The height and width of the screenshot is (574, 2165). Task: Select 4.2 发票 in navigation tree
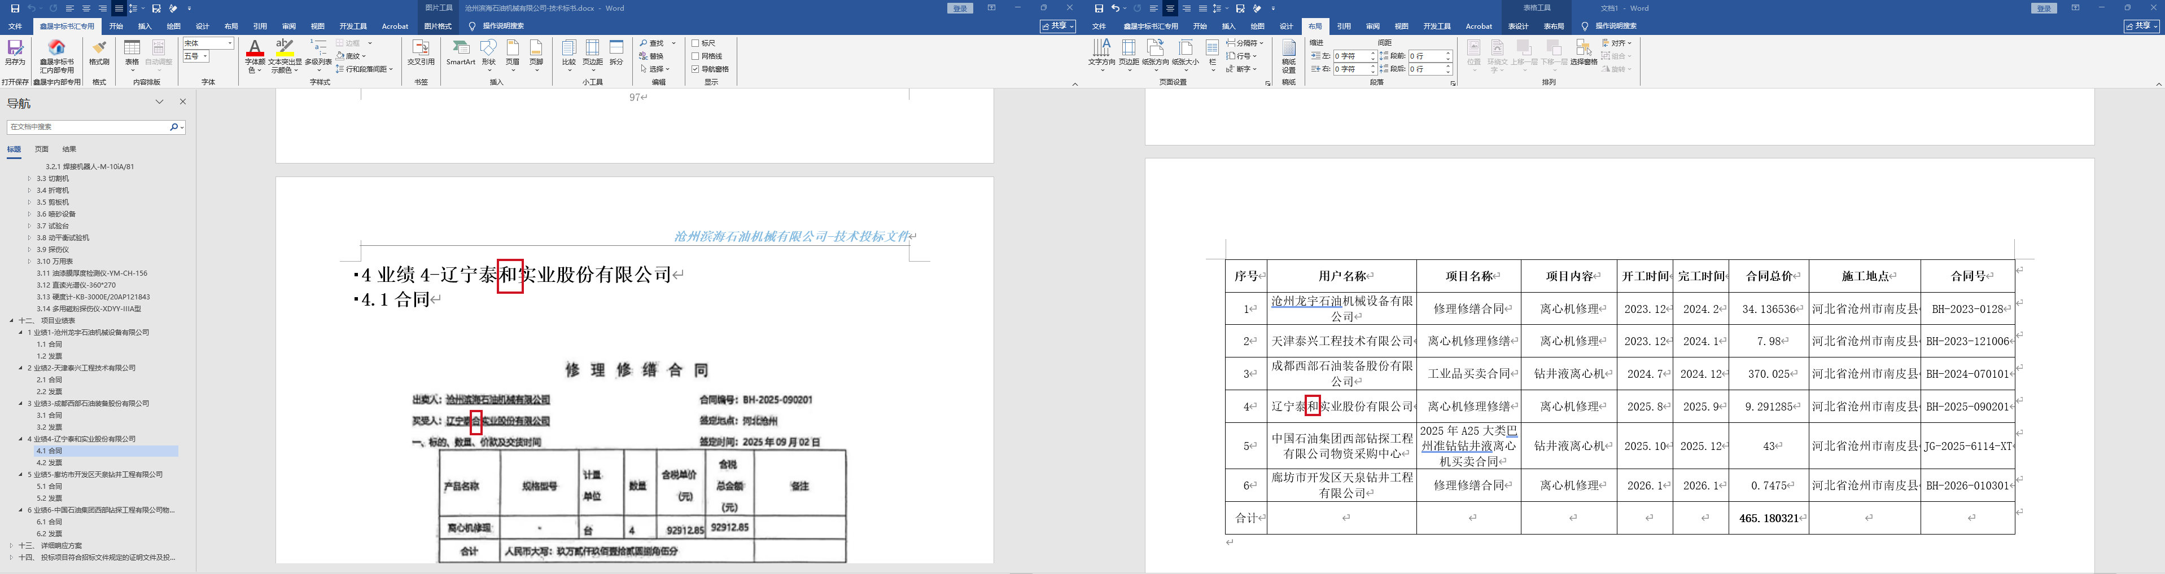click(50, 462)
